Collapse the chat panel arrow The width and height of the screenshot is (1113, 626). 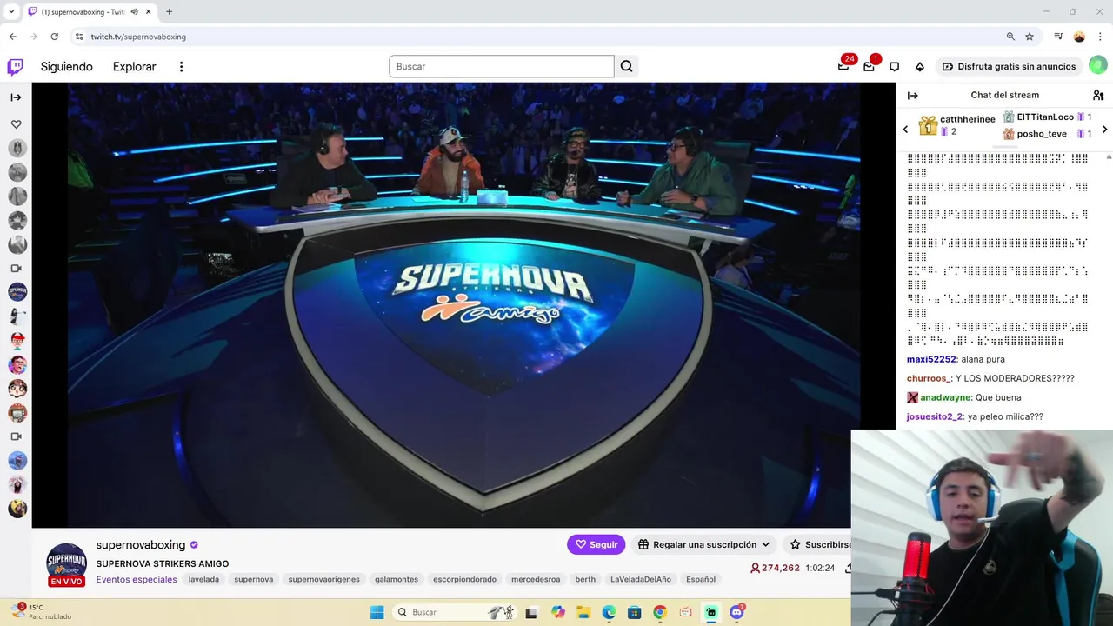pos(912,96)
